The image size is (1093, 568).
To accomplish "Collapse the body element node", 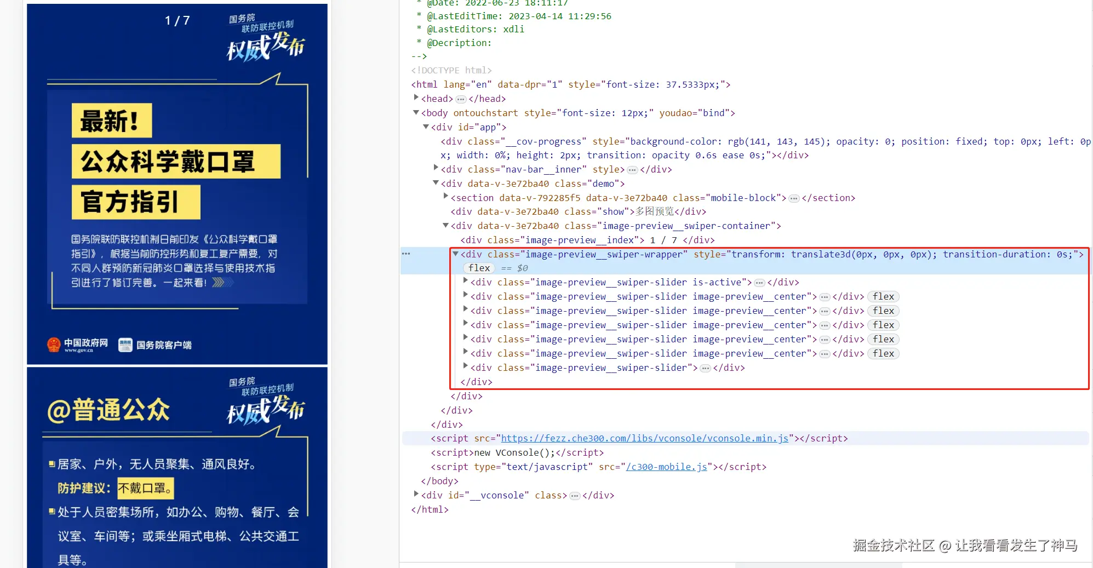I will point(416,112).
